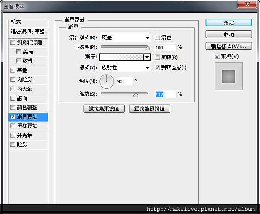Click the angle value field showing 90
Image resolution: width=260 pixels, height=214 pixels.
pyautogui.click(x=125, y=81)
